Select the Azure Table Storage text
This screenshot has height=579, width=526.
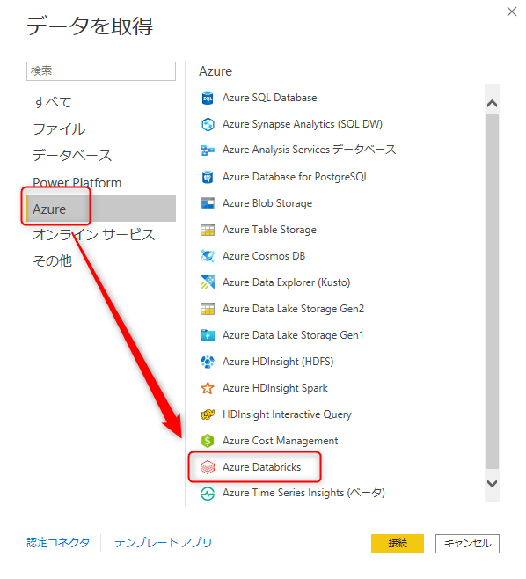tap(269, 230)
